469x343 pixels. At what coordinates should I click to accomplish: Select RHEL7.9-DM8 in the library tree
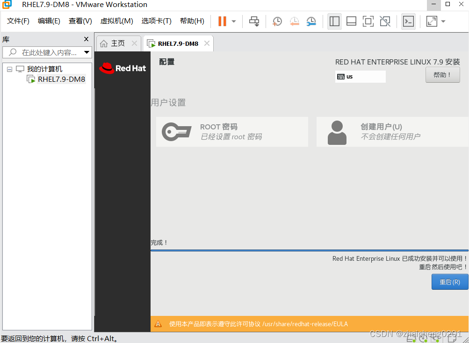pyautogui.click(x=61, y=79)
